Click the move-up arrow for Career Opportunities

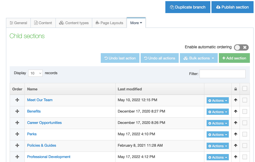pos(235,123)
